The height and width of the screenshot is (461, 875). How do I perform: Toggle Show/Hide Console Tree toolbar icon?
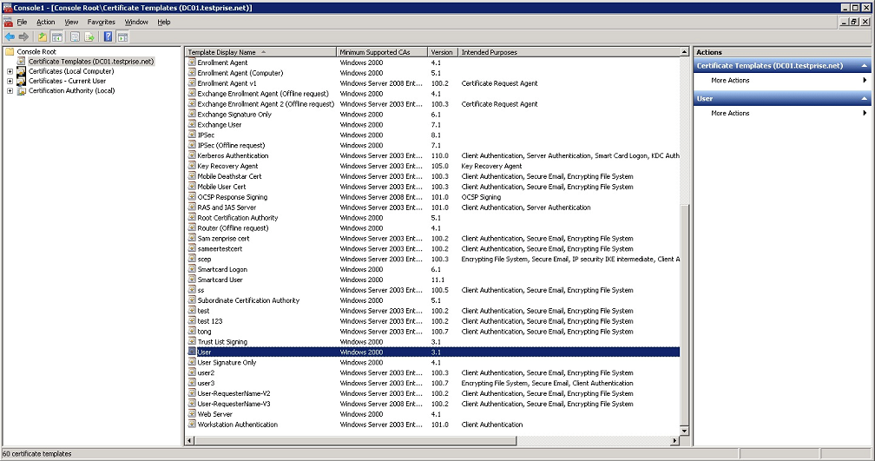(56, 36)
